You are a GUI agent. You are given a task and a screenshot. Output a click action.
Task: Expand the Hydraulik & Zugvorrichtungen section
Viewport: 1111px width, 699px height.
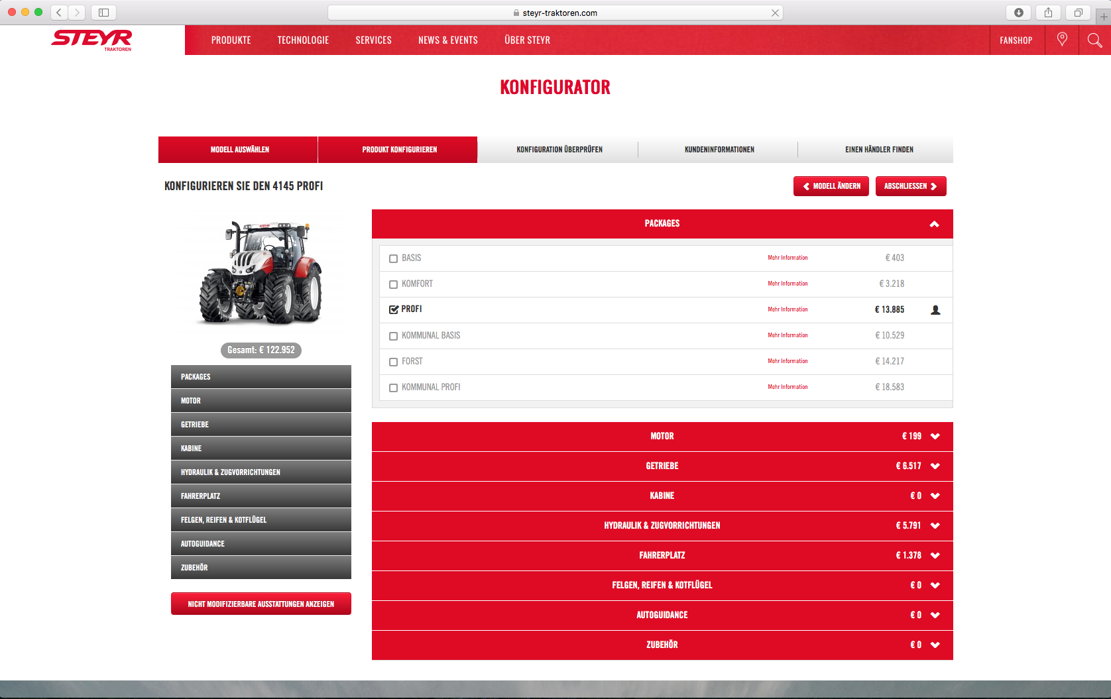coord(662,525)
